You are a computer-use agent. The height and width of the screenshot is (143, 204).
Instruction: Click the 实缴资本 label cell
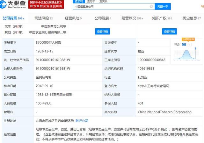[x=119, y=43]
